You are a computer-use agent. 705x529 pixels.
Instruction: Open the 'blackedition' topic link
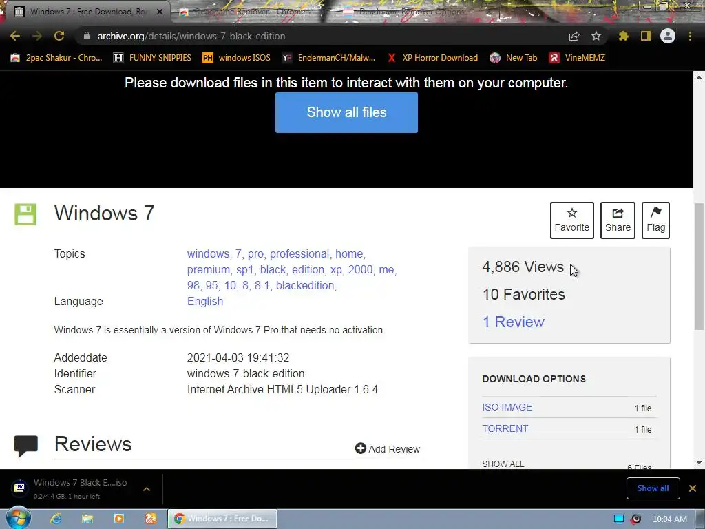[x=305, y=285]
